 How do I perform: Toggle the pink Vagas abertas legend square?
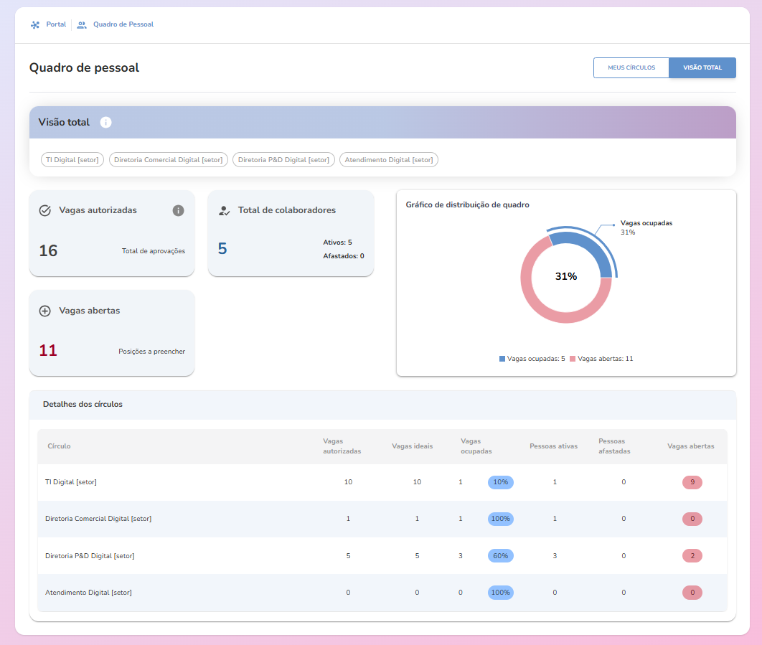point(573,358)
